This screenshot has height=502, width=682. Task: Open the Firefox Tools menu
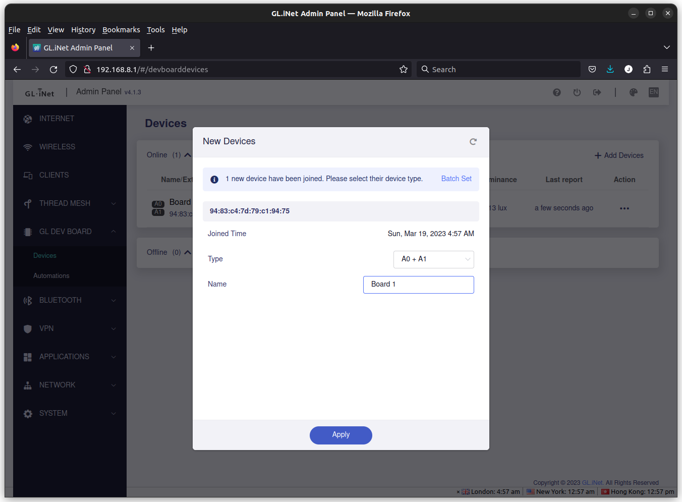pyautogui.click(x=156, y=30)
